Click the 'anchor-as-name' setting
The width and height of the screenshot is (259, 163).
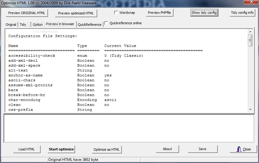click(26, 75)
